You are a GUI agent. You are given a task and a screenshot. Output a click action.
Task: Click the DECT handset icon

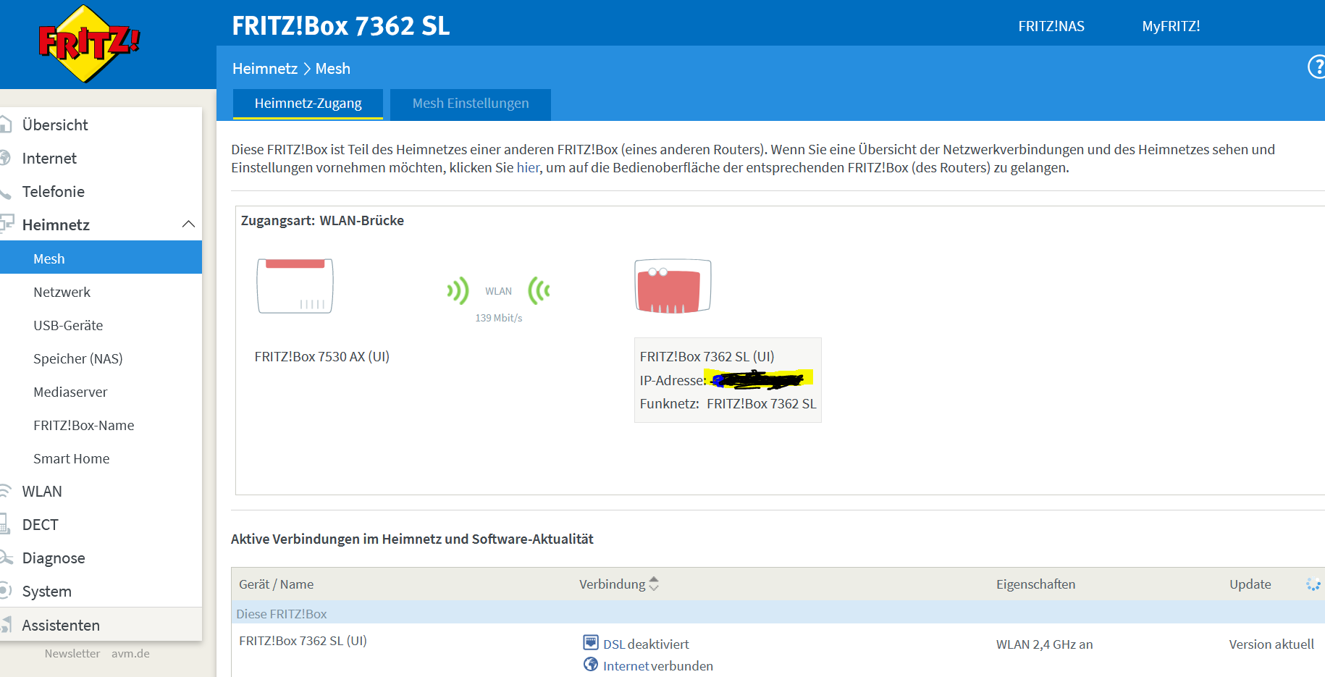tap(4, 523)
